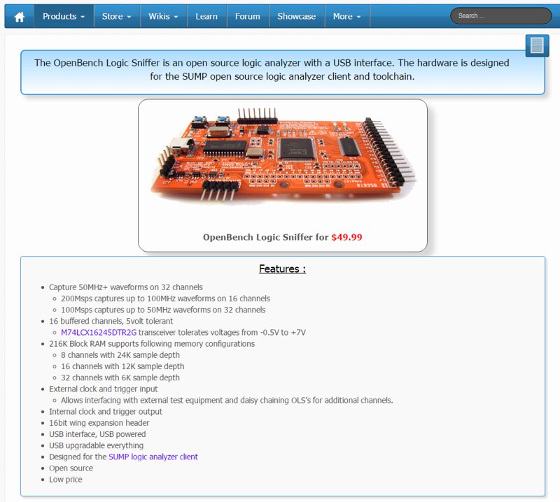Go to the Learn page
The height and width of the screenshot is (502, 560).
click(x=206, y=16)
